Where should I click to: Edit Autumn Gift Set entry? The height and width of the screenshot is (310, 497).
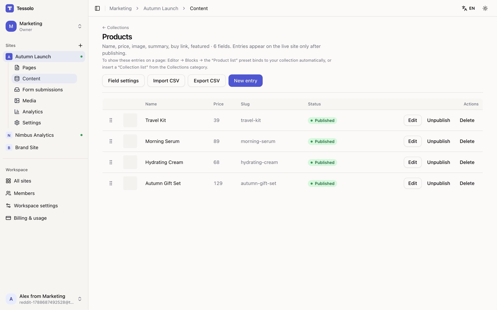(x=413, y=184)
